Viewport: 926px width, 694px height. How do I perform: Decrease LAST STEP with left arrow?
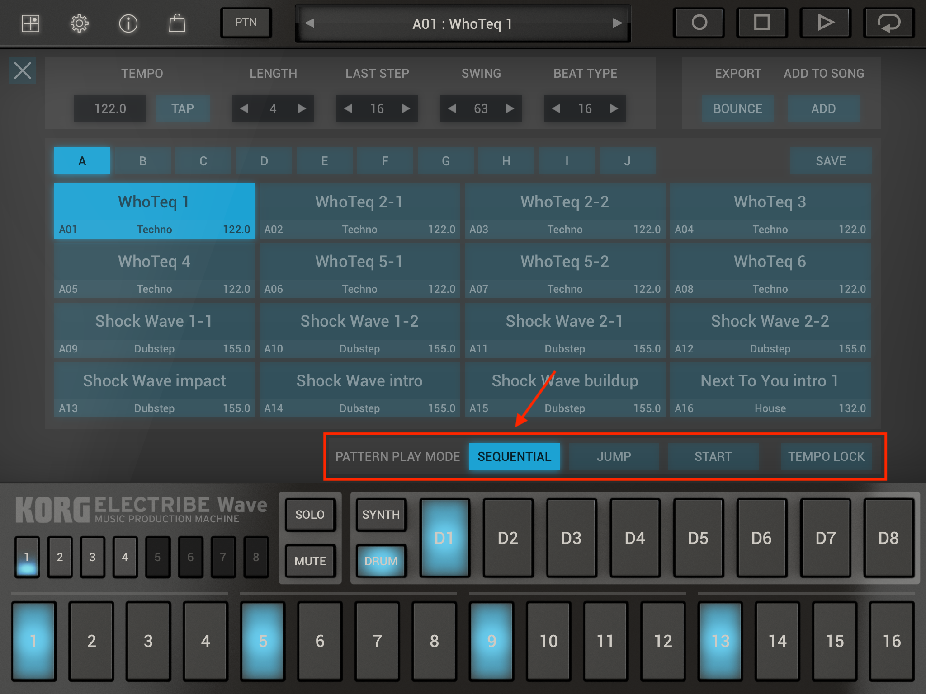(348, 108)
